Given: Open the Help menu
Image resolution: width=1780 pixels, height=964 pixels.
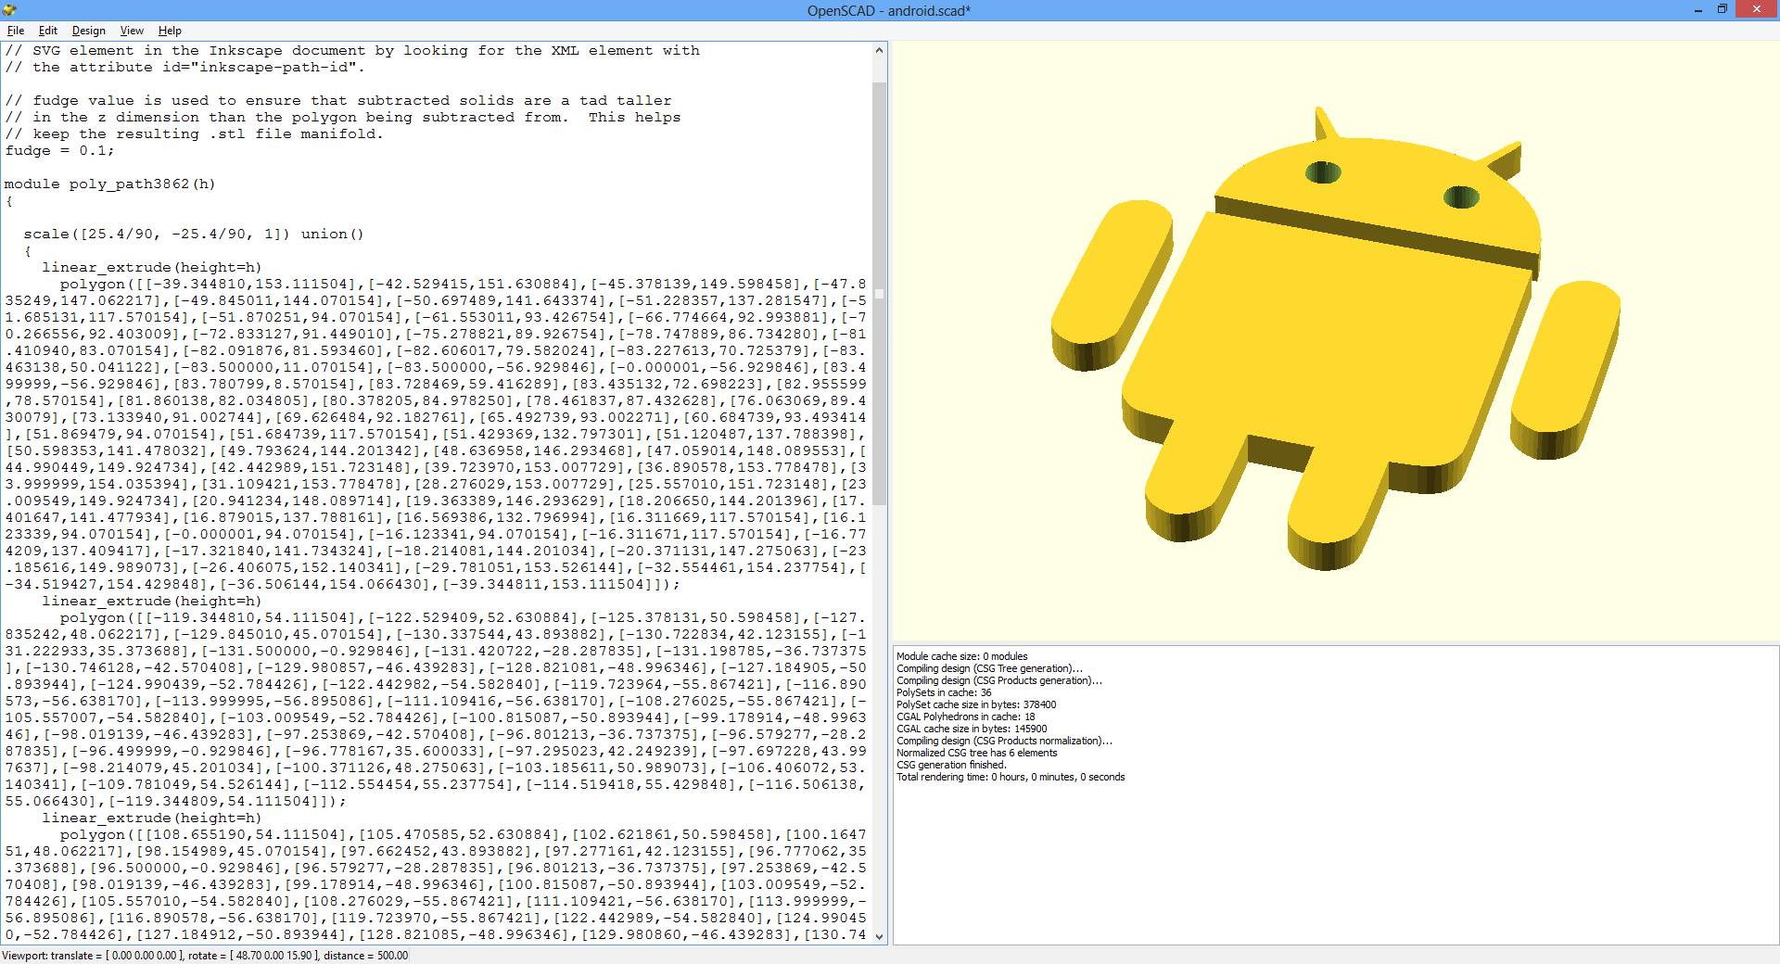Looking at the screenshot, I should point(170,31).
